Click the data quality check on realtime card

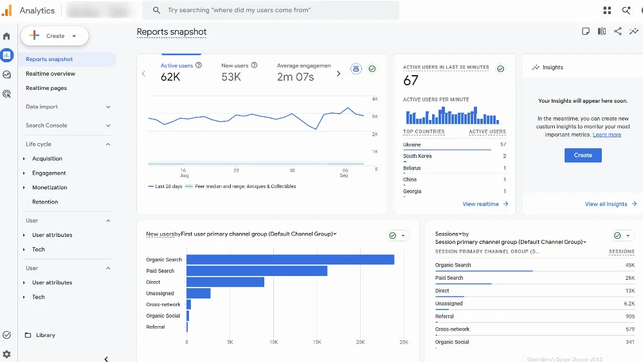click(x=500, y=69)
